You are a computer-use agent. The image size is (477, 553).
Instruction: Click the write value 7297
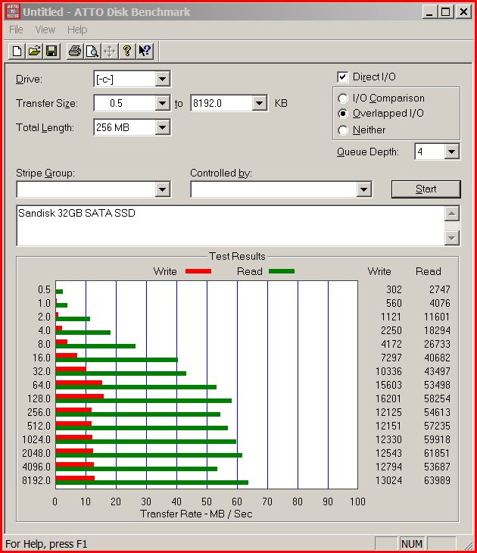click(391, 358)
